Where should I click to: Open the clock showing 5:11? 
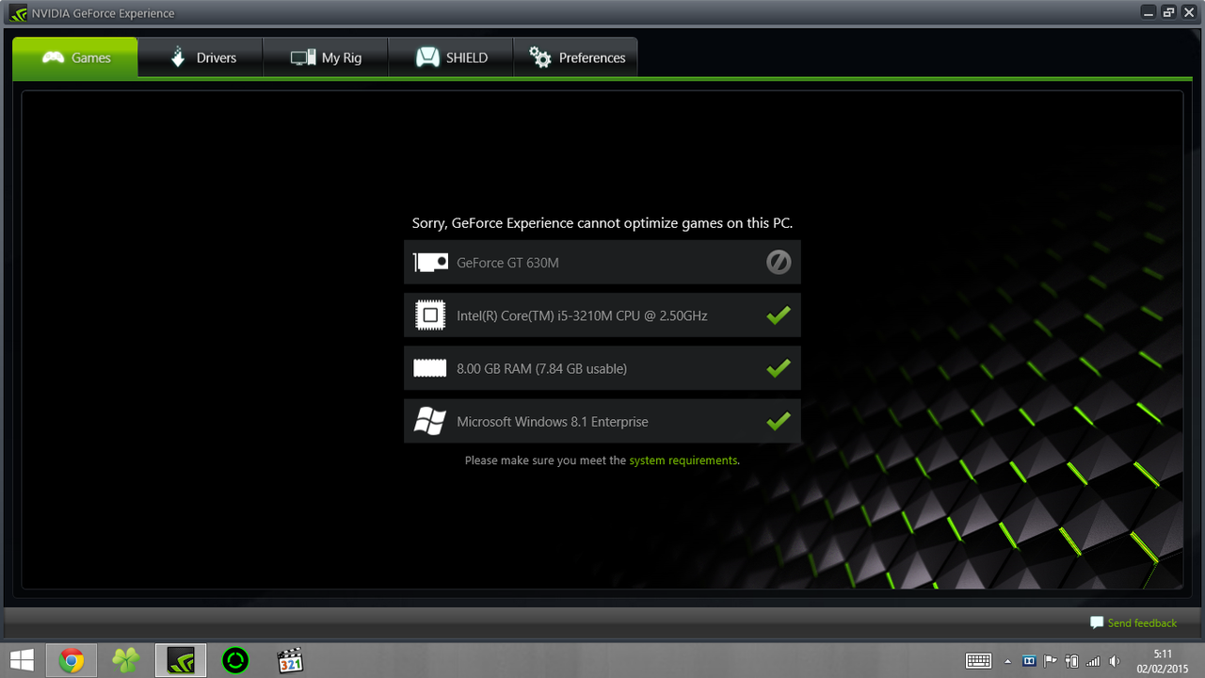point(1163,661)
